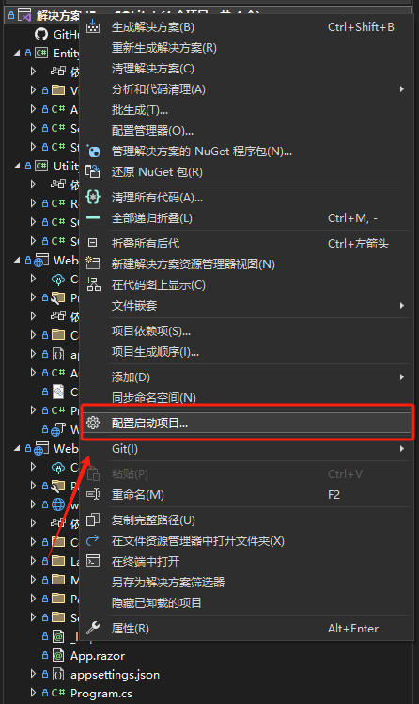419x704 pixels.
Task: Open App.razor in the solution tree
Action: pyautogui.click(x=98, y=655)
